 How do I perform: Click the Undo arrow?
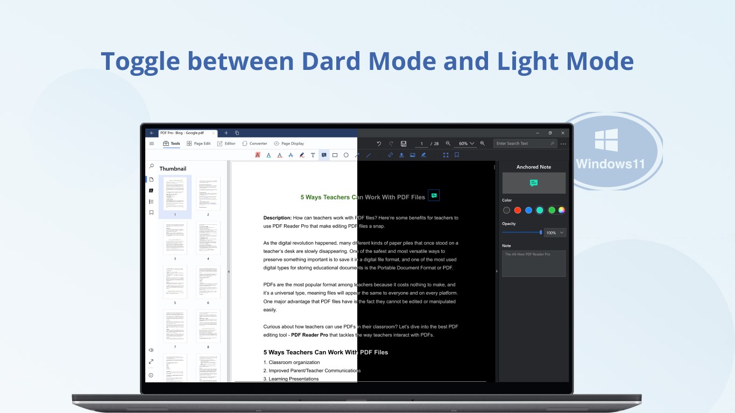click(379, 144)
